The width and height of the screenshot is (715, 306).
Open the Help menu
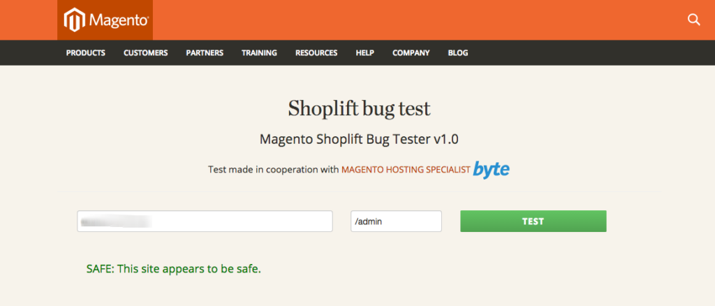point(364,53)
